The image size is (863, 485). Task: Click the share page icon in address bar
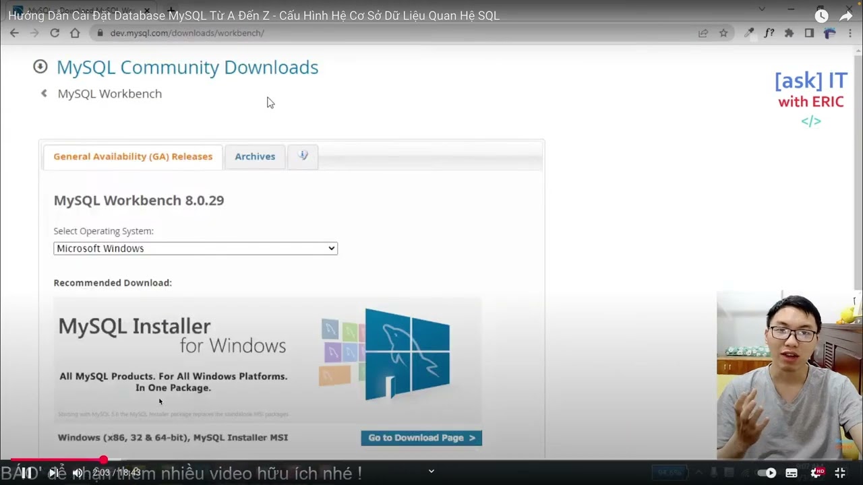(703, 32)
